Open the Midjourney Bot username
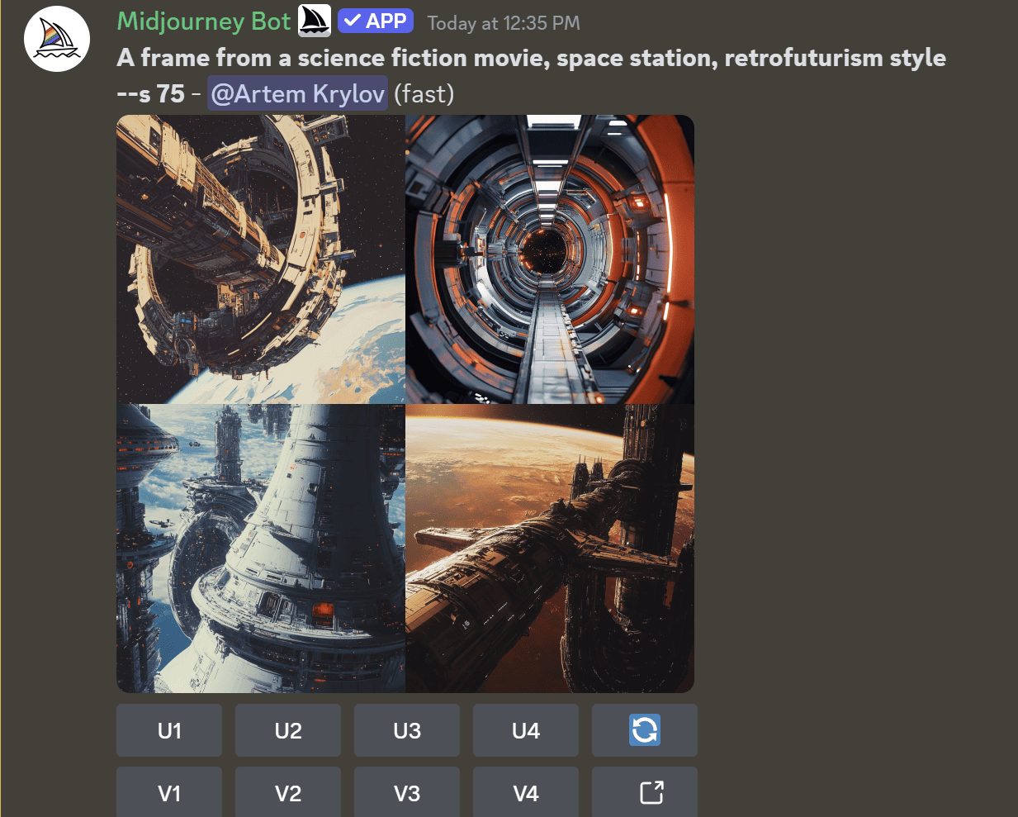Viewport: 1018px width, 817px height. (204, 21)
